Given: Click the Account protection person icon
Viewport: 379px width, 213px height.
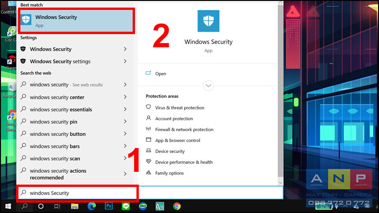Looking at the screenshot, I should point(148,118).
